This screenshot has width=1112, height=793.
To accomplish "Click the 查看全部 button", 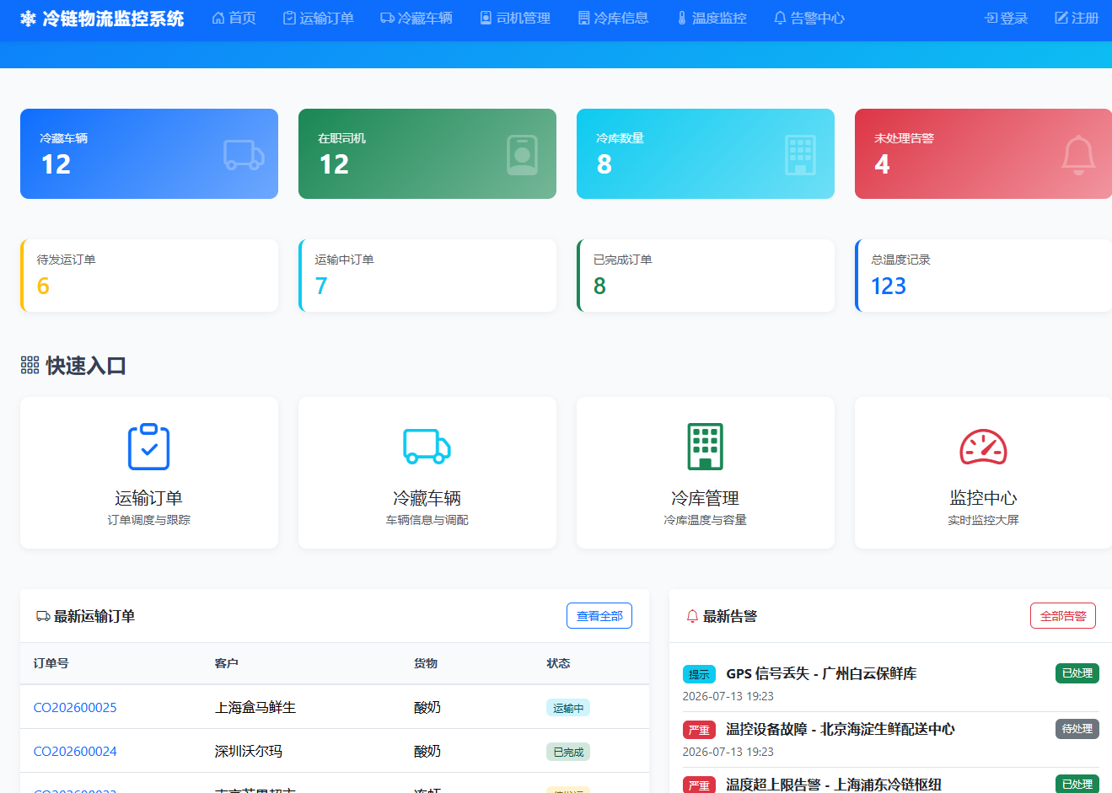I will pos(599,616).
